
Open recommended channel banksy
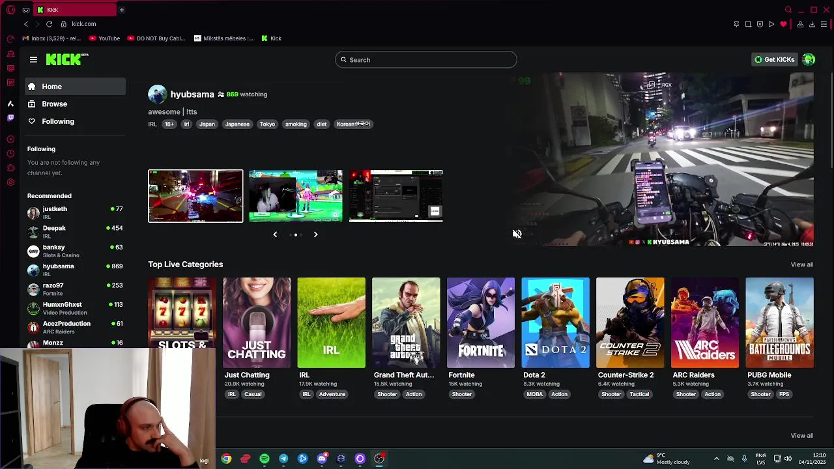(x=76, y=251)
